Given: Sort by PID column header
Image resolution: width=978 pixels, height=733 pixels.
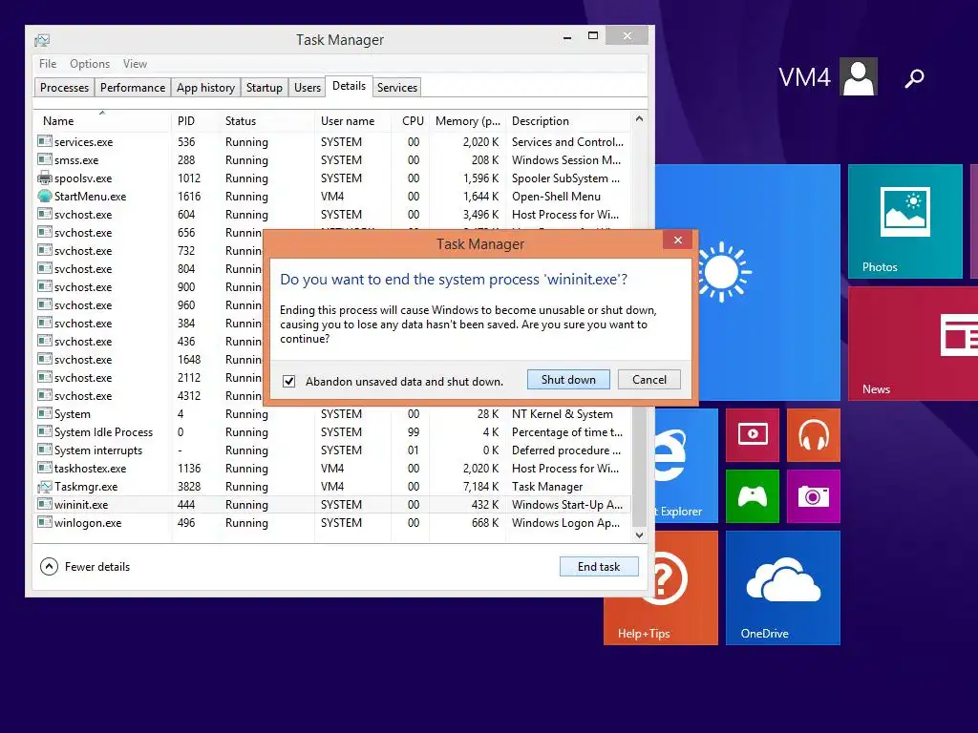Looking at the screenshot, I should point(195,121).
